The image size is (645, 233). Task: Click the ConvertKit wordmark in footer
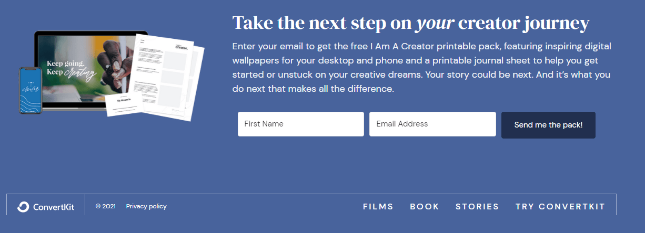click(x=53, y=207)
